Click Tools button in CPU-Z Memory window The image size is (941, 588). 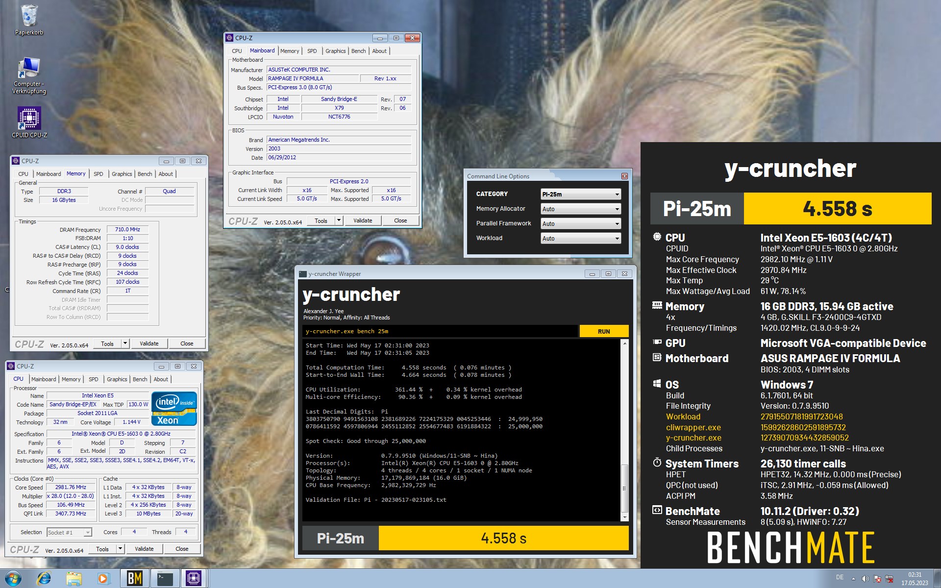click(107, 343)
